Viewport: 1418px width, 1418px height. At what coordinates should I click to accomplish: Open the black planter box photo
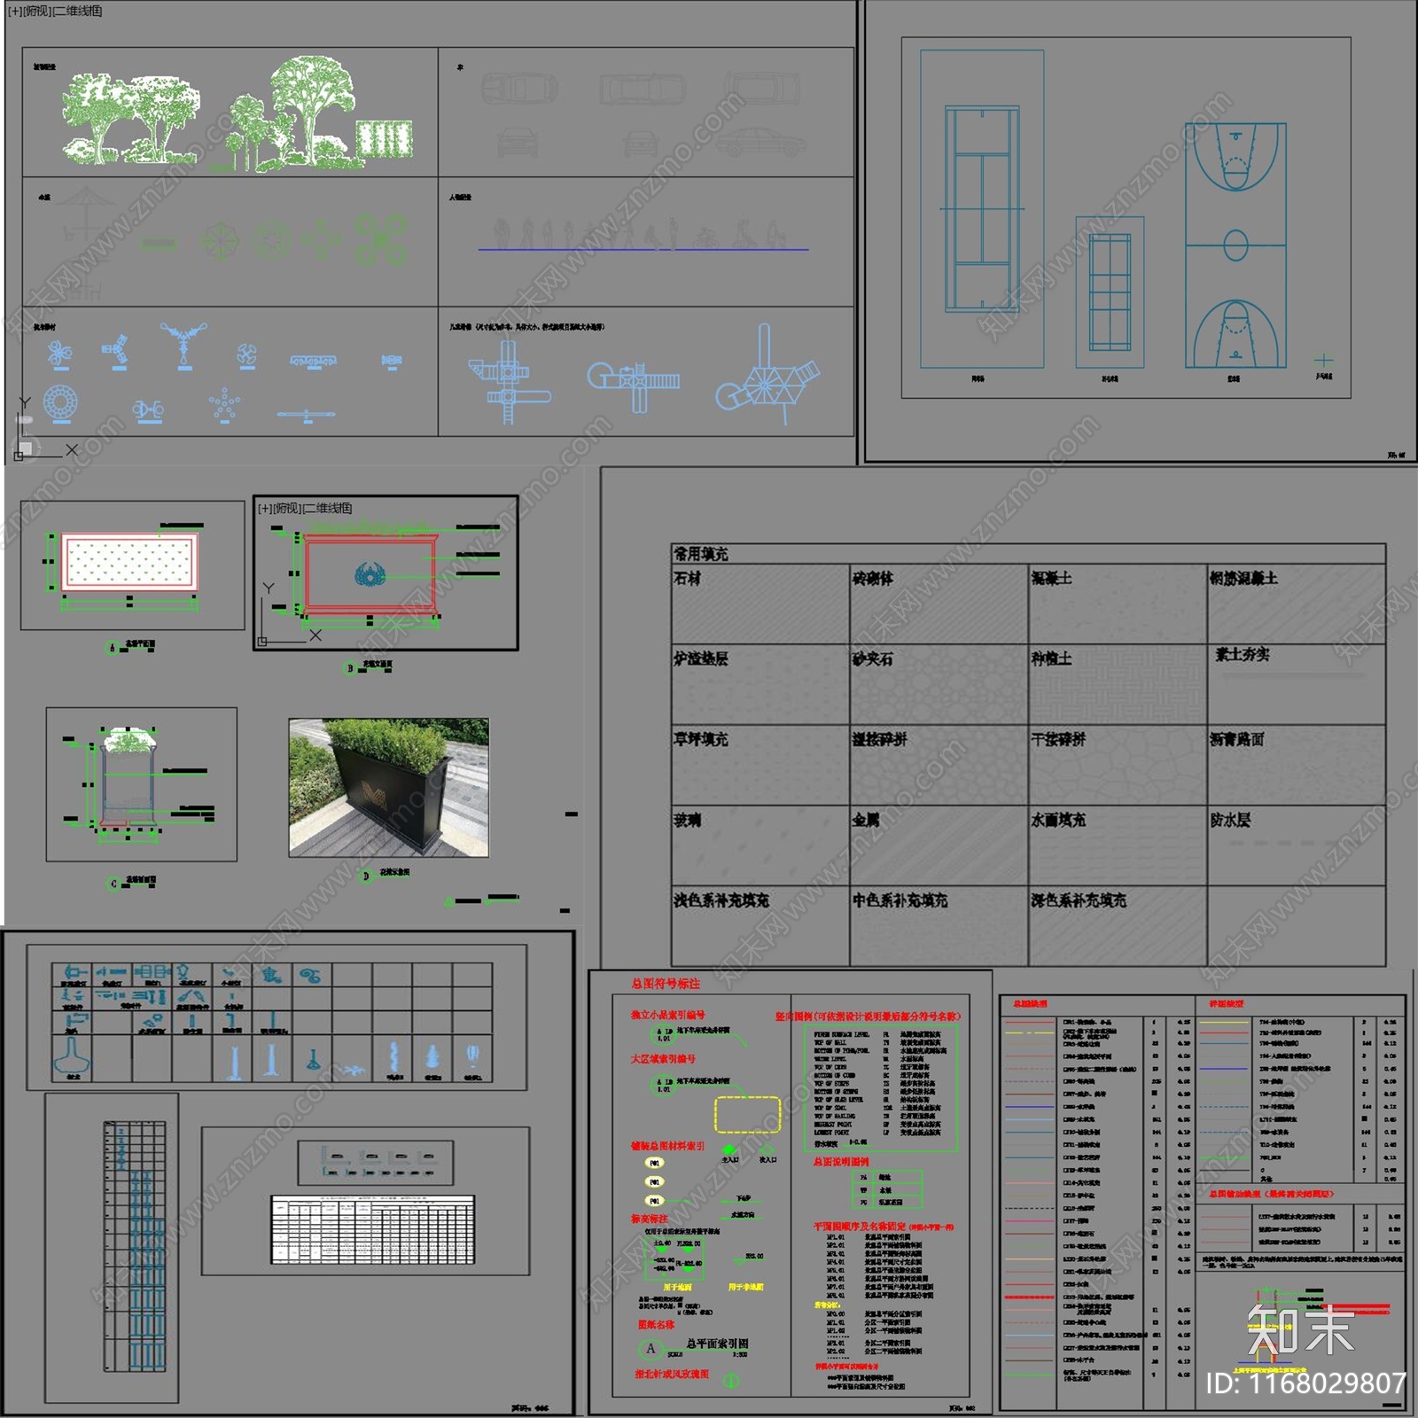tap(388, 787)
